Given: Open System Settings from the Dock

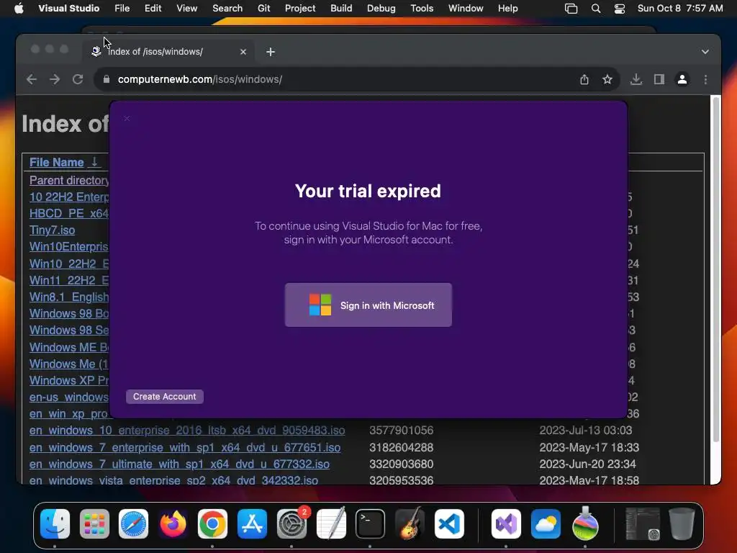Looking at the screenshot, I should pos(291,523).
